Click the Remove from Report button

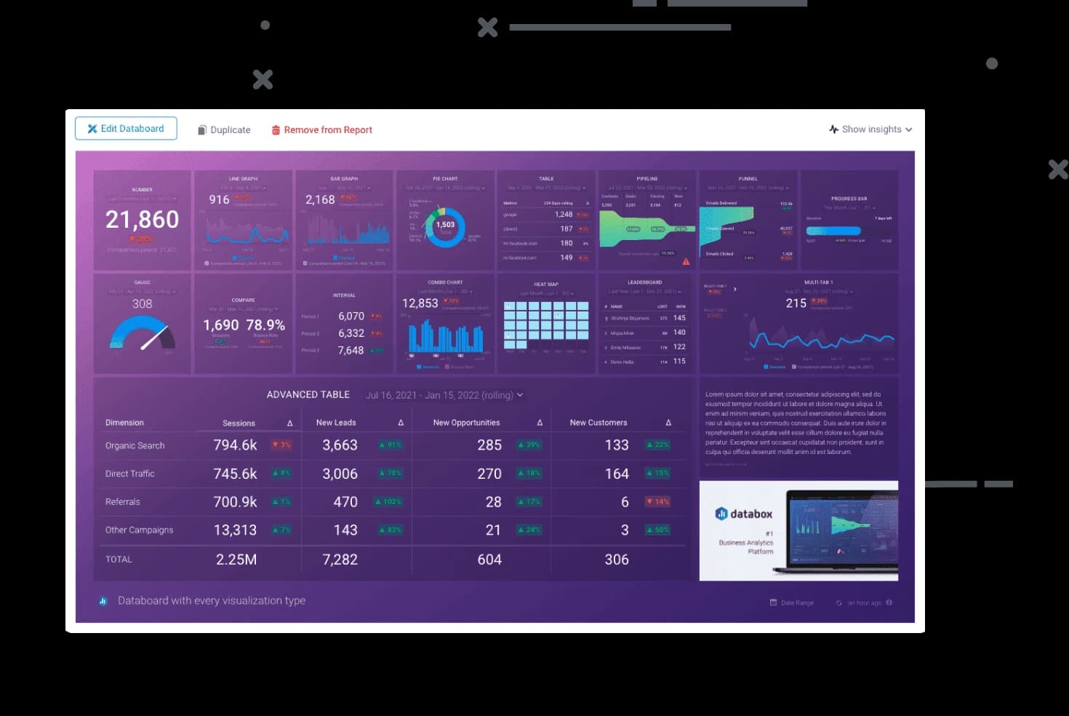tap(328, 130)
